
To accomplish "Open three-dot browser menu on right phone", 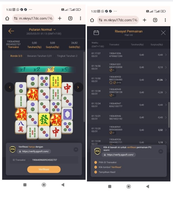I will (x=165, y=20).
